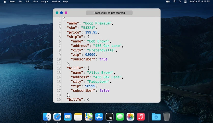Click line number 1 in the gutter
The height and width of the screenshot is (123, 213).
click(x=60, y=19)
